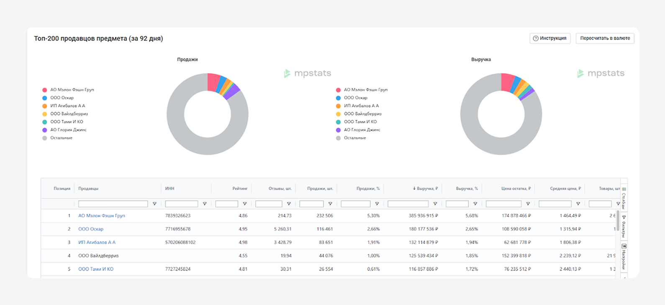Sort table by Выручка, ₽ column header
This screenshot has width=665, height=305.
[425, 188]
